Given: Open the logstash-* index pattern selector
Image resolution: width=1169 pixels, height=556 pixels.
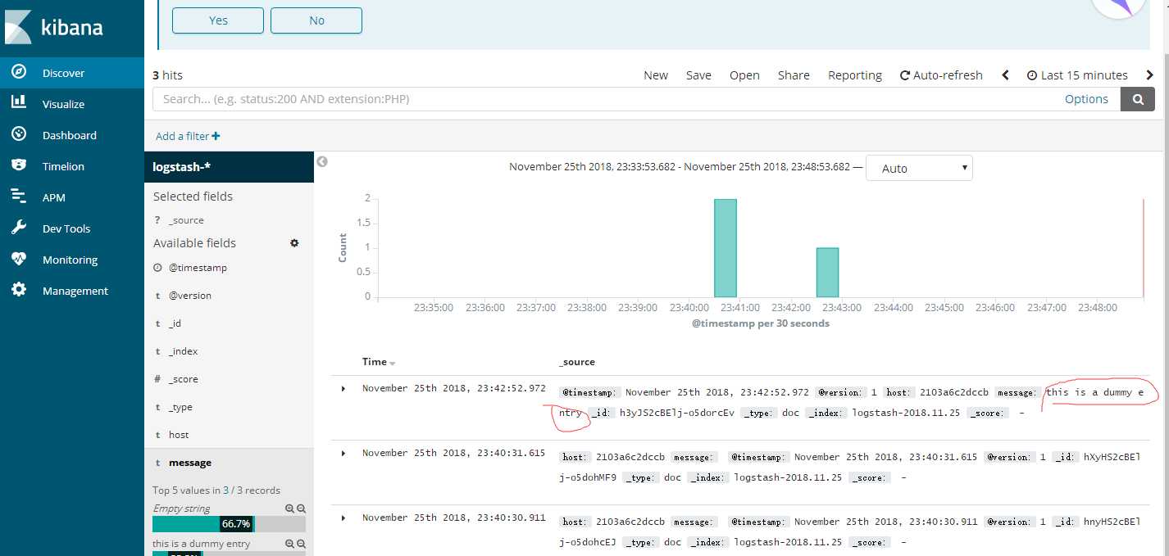Looking at the screenshot, I should (229, 167).
